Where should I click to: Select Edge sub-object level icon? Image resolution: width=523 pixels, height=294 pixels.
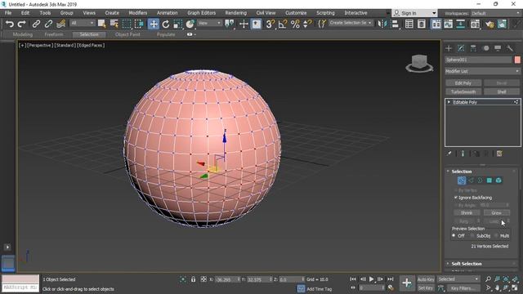point(471,180)
